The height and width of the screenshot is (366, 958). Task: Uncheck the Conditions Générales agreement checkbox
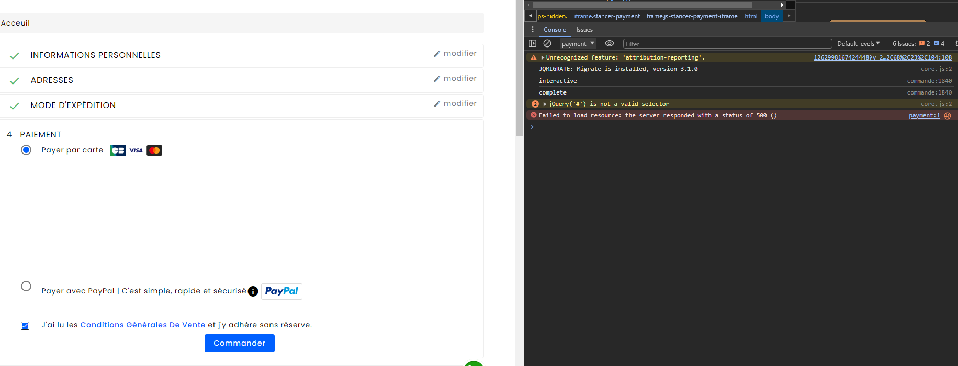25,326
